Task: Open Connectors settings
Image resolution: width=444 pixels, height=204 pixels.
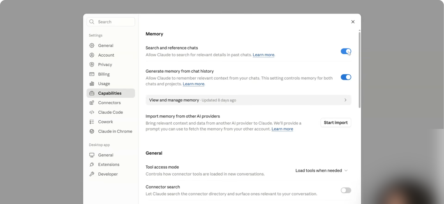Action: click(x=111, y=103)
